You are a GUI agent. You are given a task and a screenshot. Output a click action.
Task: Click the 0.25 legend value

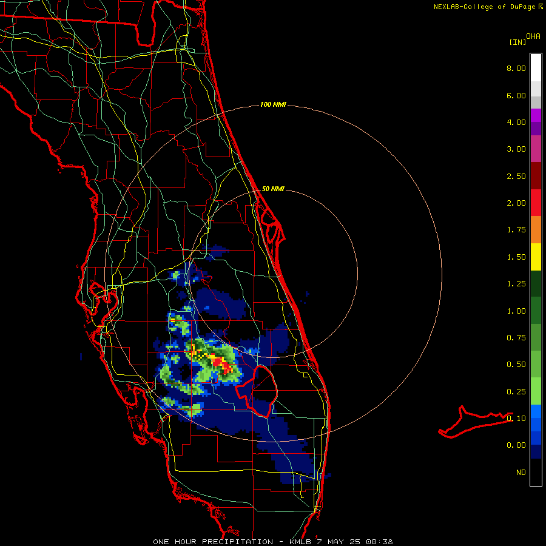[516, 392]
